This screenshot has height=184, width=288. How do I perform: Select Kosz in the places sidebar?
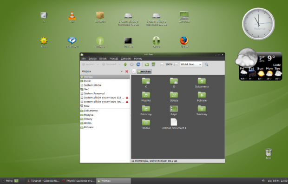105,106
